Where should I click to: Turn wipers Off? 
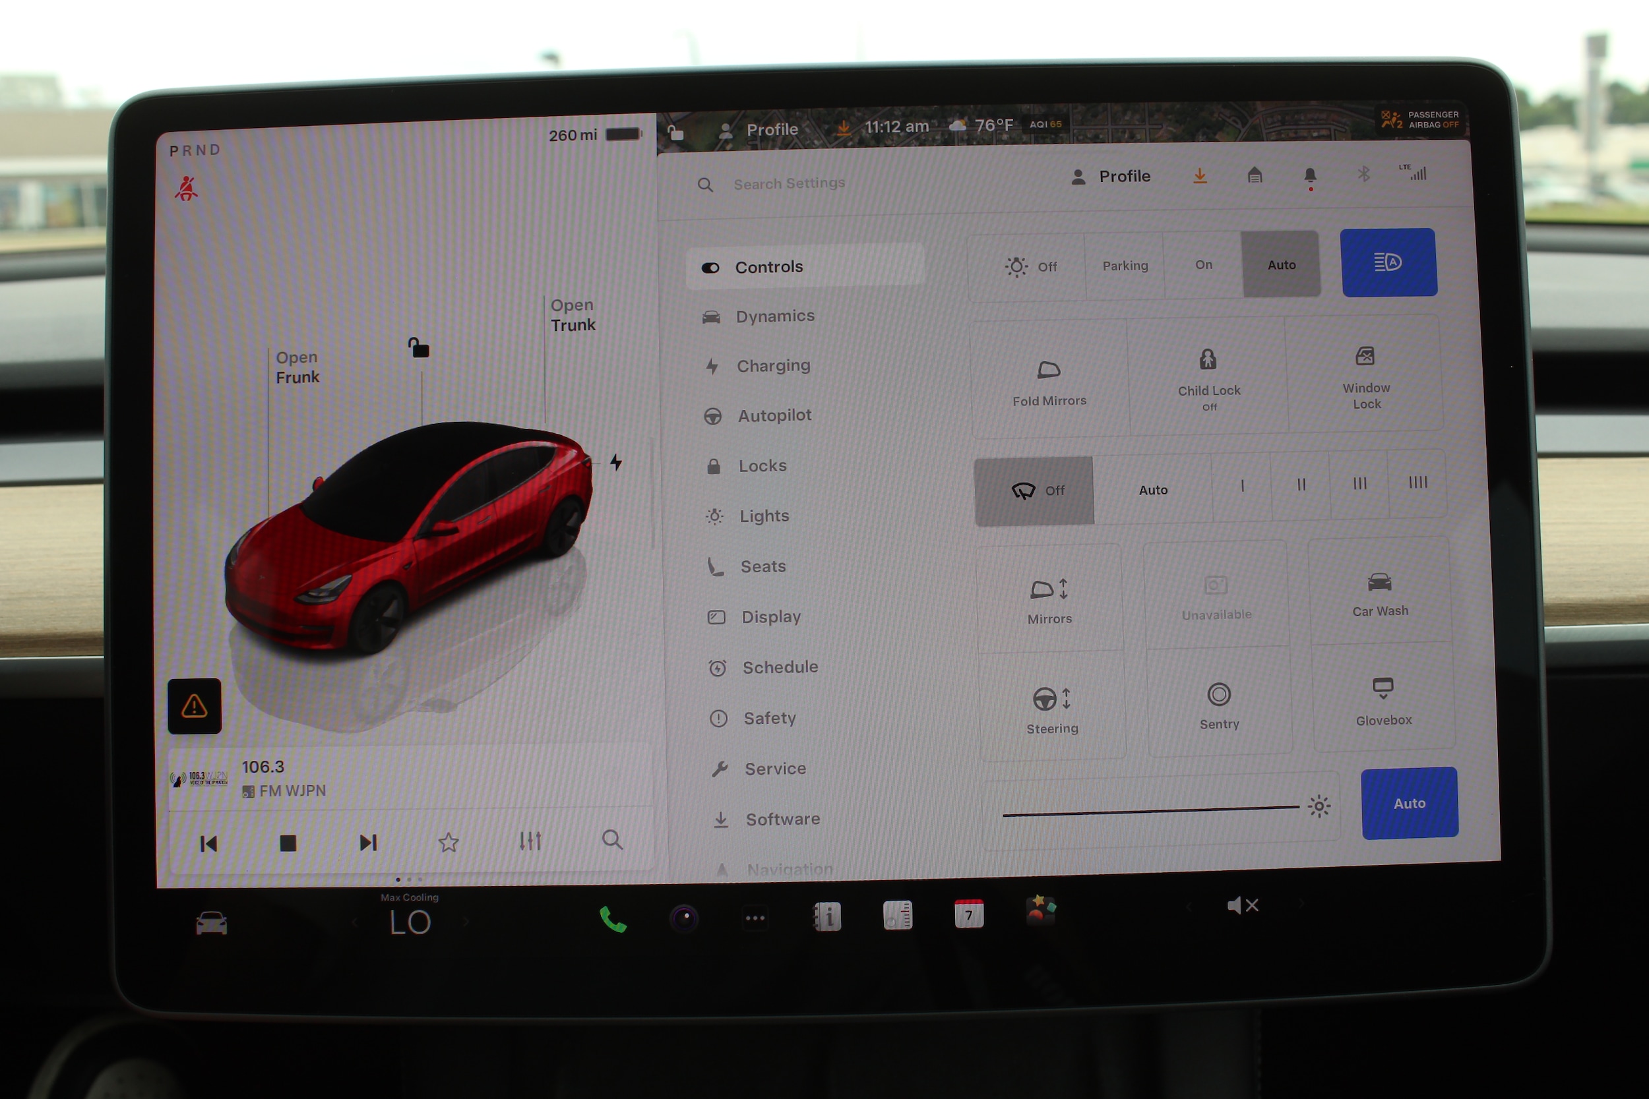1034,490
